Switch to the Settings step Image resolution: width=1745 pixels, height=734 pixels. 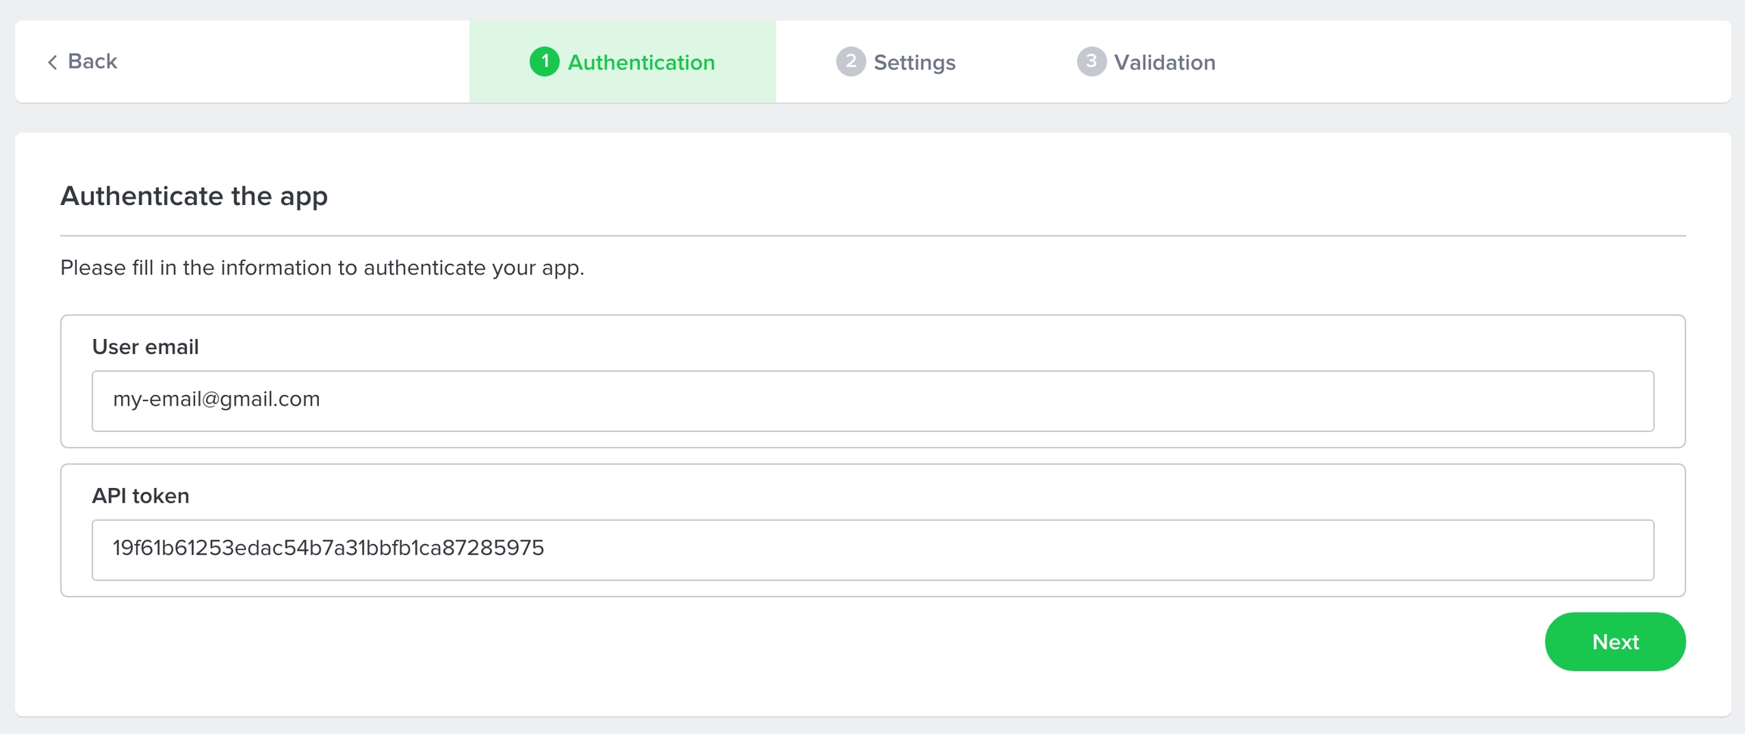[896, 61]
